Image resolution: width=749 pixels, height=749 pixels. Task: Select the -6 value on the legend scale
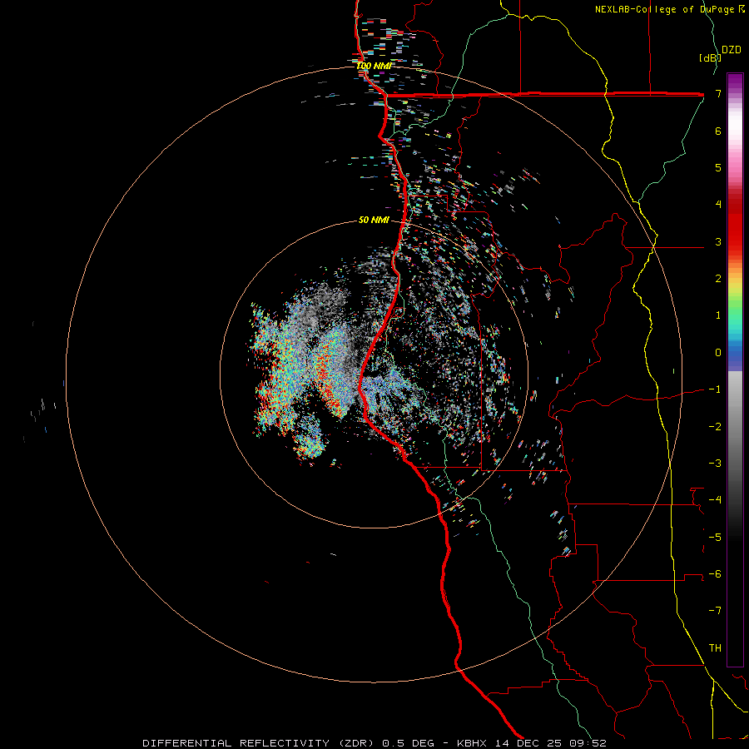click(715, 574)
